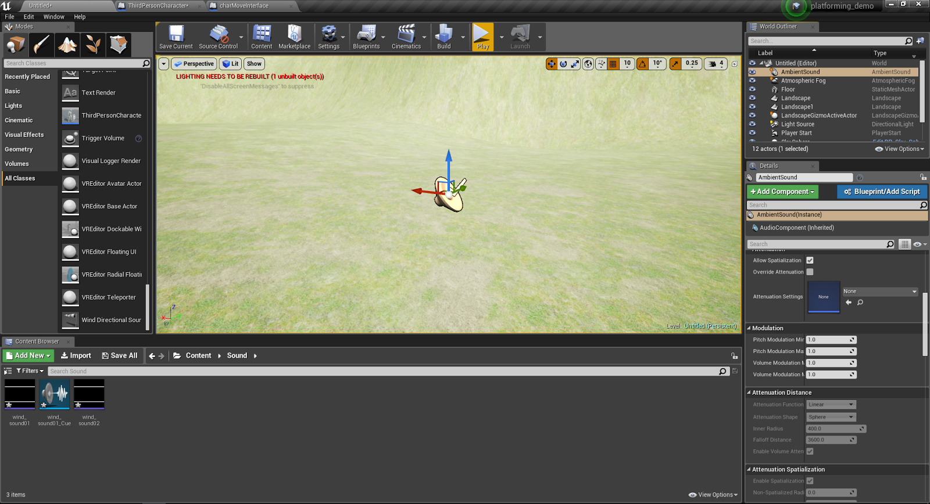The width and height of the screenshot is (930, 504).
Task: Select the rotate gizmo viewport icon
Action: point(563,64)
